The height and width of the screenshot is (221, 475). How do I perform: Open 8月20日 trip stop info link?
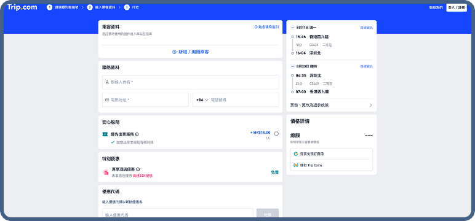tap(367, 66)
